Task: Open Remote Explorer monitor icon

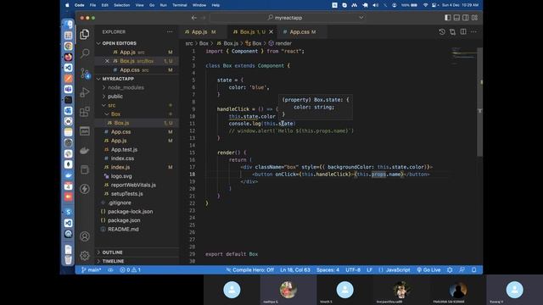Action: point(85,131)
